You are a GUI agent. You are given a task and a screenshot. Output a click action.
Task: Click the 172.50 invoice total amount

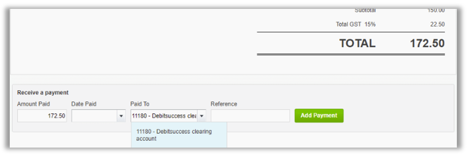pyautogui.click(x=427, y=44)
